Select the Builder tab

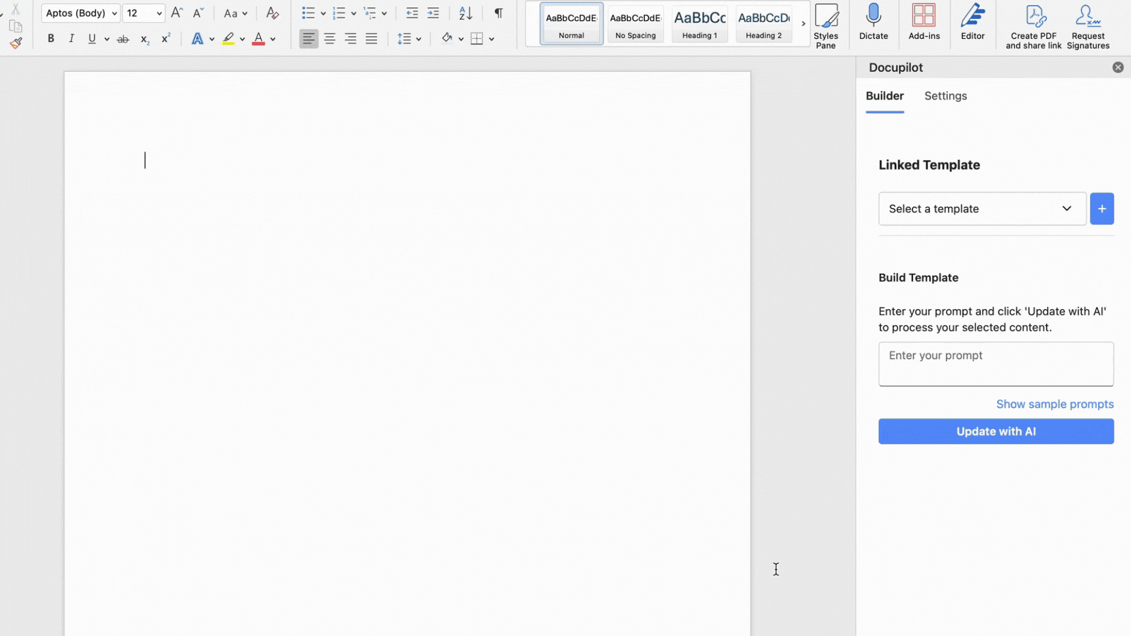(884, 96)
